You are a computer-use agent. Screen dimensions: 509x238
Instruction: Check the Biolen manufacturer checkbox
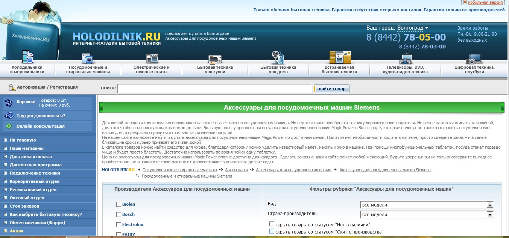point(119,205)
